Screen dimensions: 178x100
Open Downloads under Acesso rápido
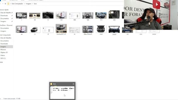click(x=4, y=16)
